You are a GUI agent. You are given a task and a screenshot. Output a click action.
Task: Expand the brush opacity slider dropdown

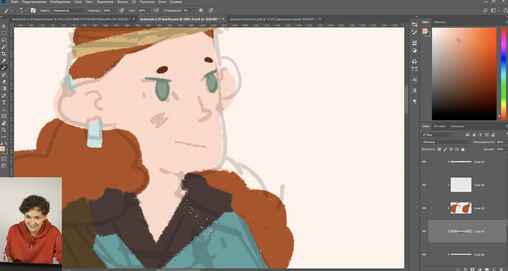click(114, 10)
